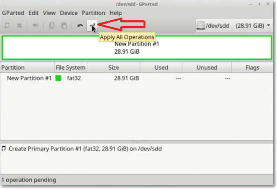
Task: Click the 28.91 GiB size cell
Action: [x=127, y=78]
